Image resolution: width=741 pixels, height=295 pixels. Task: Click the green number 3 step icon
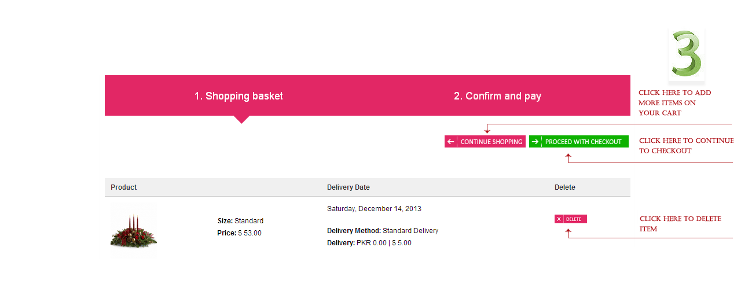[x=687, y=54]
